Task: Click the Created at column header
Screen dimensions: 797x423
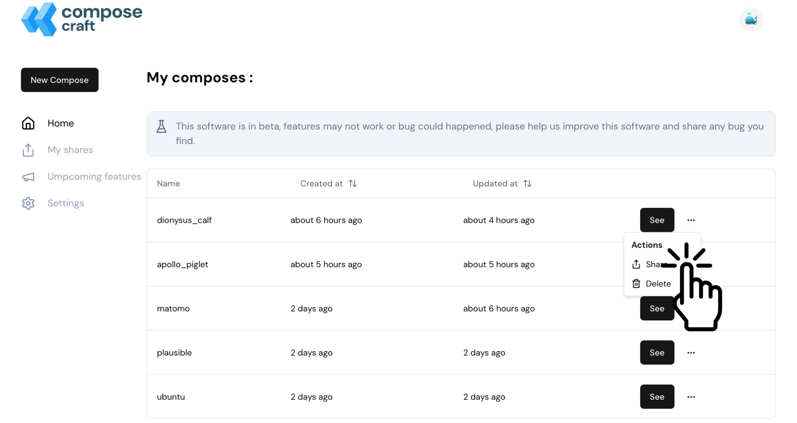Action: (x=321, y=183)
